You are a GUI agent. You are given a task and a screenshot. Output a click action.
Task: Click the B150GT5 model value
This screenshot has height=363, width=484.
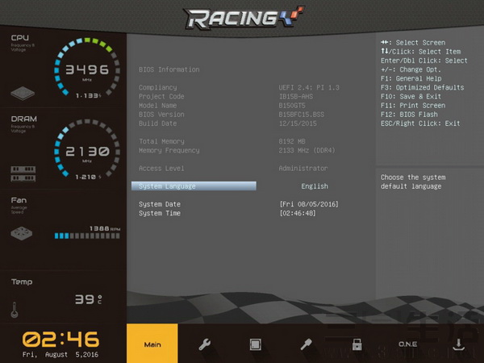tap(292, 105)
